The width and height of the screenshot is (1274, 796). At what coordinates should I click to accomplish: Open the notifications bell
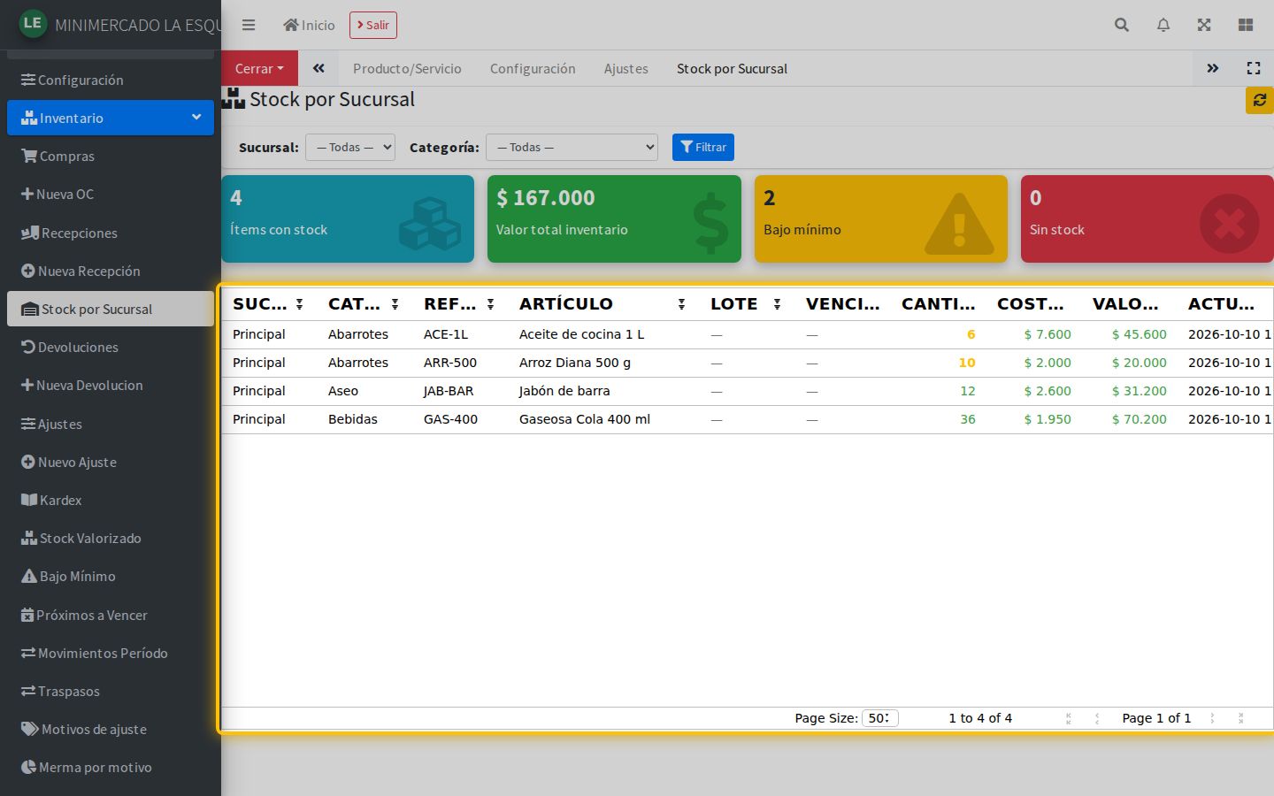(1163, 25)
